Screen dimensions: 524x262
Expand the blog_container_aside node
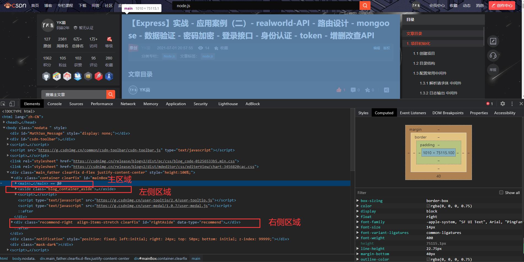coord(16,189)
